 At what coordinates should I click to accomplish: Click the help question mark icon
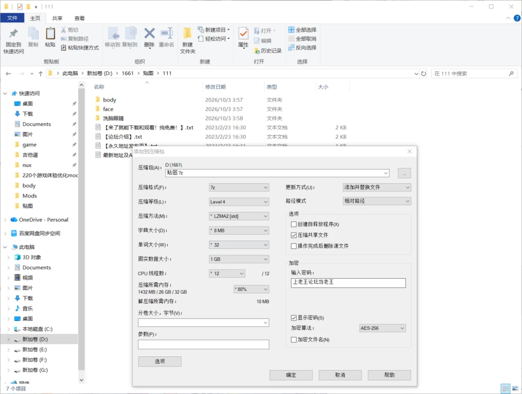[x=517, y=18]
